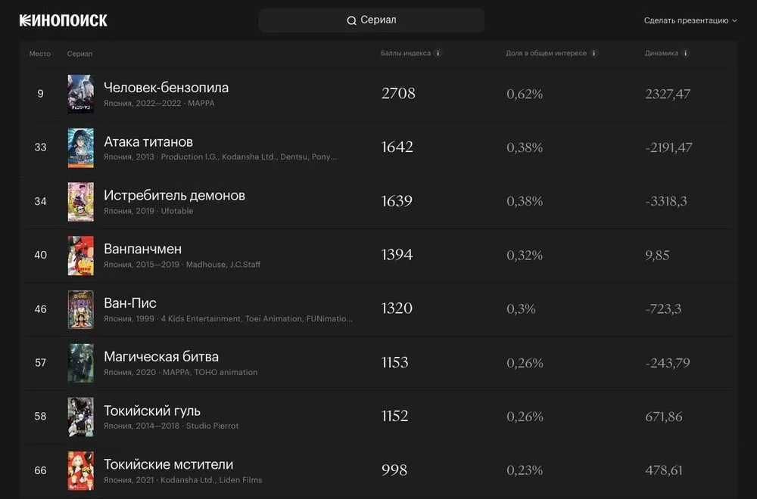Click the Сериал column header
The height and width of the screenshot is (499, 757).
[79, 54]
